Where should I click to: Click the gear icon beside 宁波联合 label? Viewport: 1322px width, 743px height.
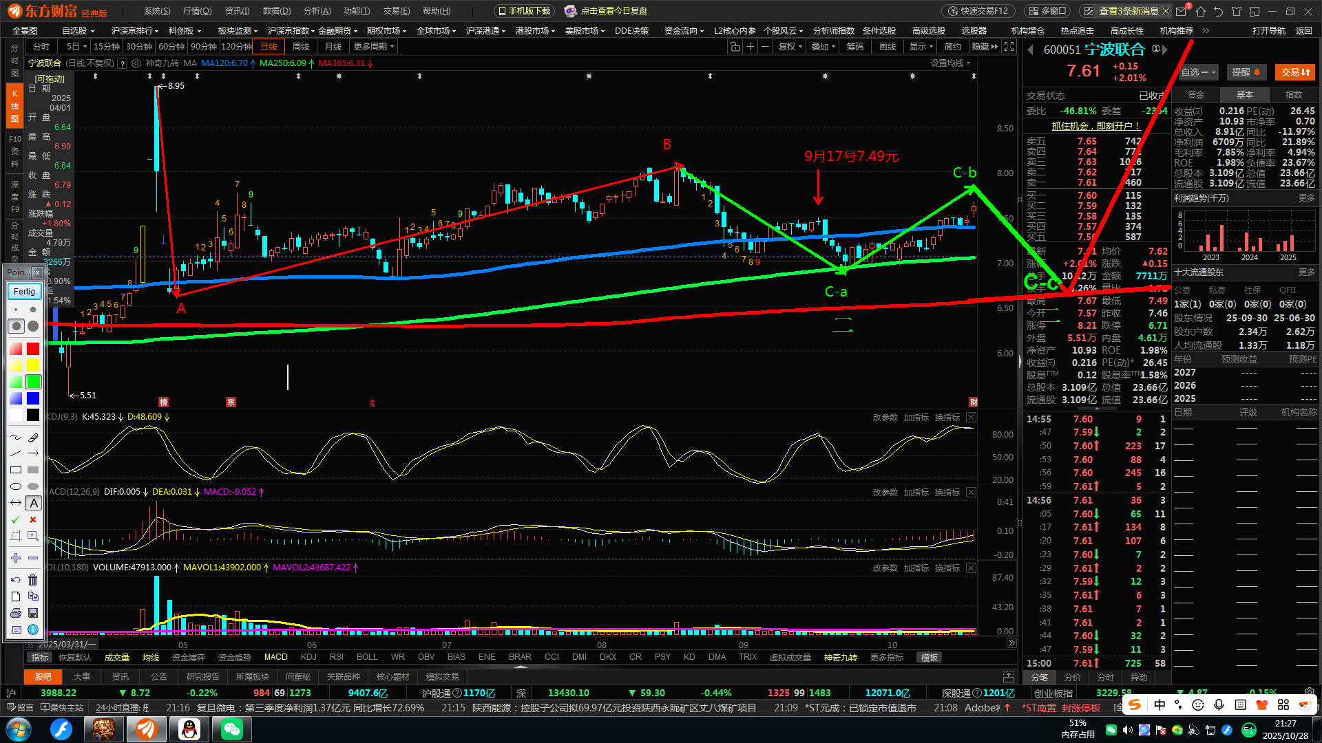pos(136,63)
